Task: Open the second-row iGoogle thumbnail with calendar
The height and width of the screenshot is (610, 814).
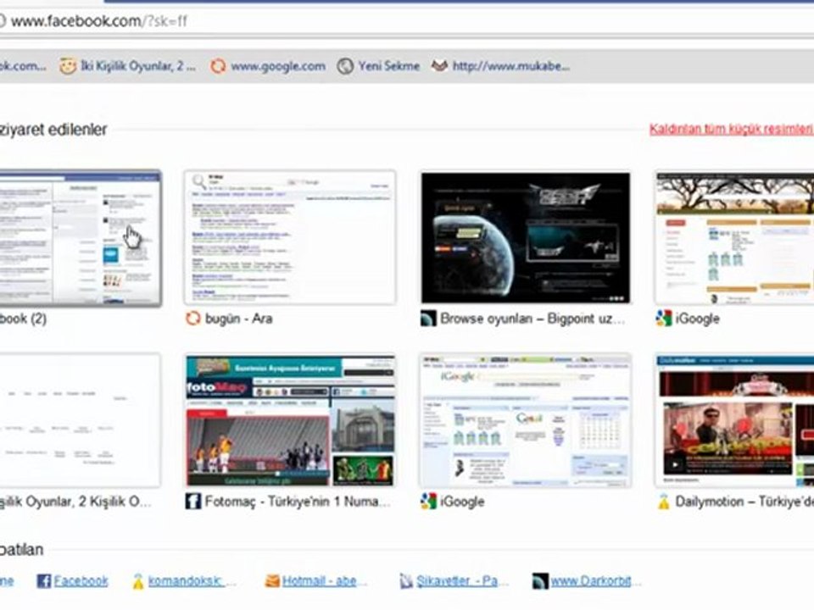Action: pyautogui.click(x=526, y=421)
